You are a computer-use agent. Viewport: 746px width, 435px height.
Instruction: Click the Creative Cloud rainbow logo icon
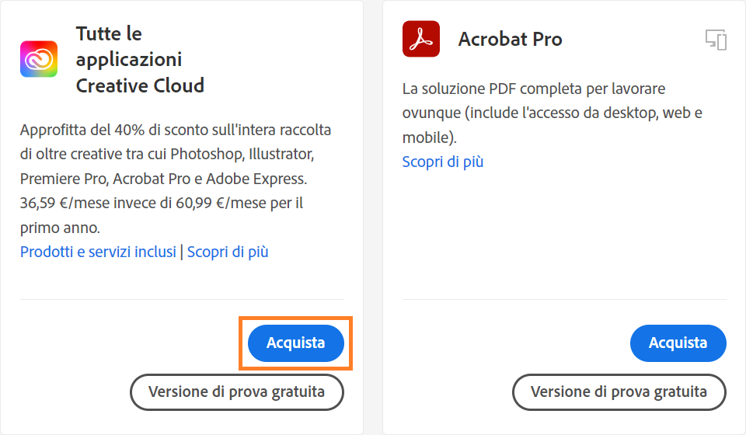point(39,59)
